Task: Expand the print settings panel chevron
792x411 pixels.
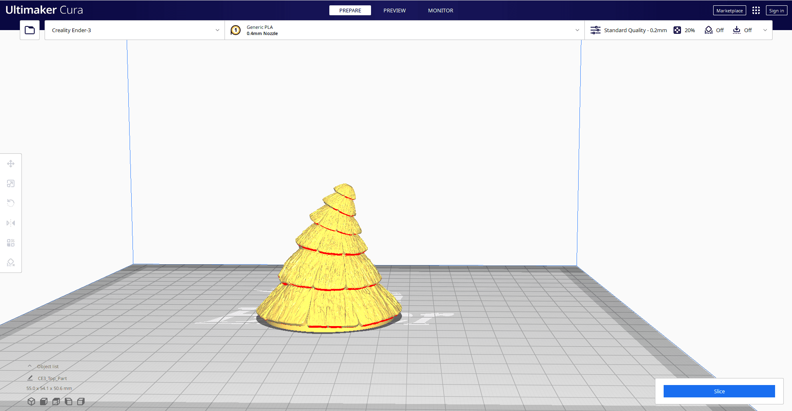Action: [x=765, y=30]
